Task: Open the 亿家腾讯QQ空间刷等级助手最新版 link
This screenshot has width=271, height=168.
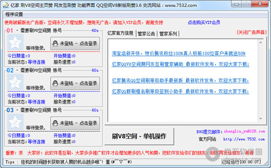Action: [180, 81]
